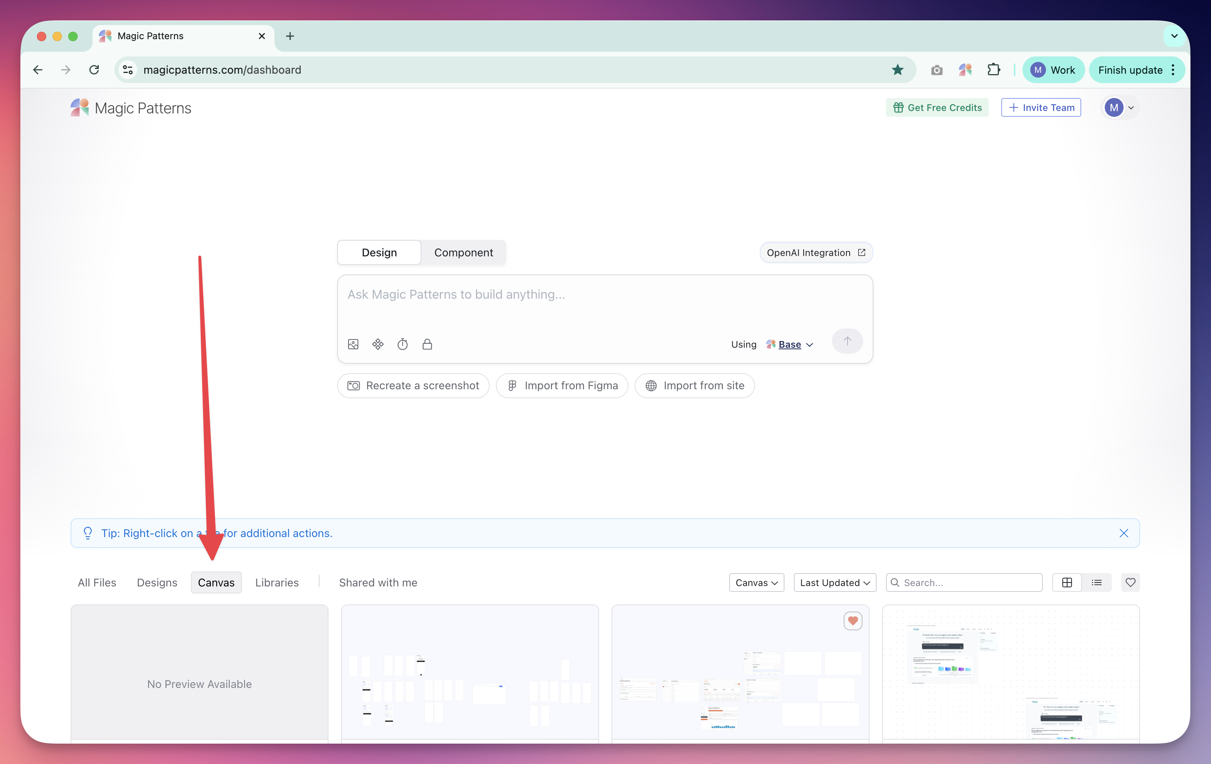Switch to the Component tab
The height and width of the screenshot is (764, 1211).
pos(463,252)
